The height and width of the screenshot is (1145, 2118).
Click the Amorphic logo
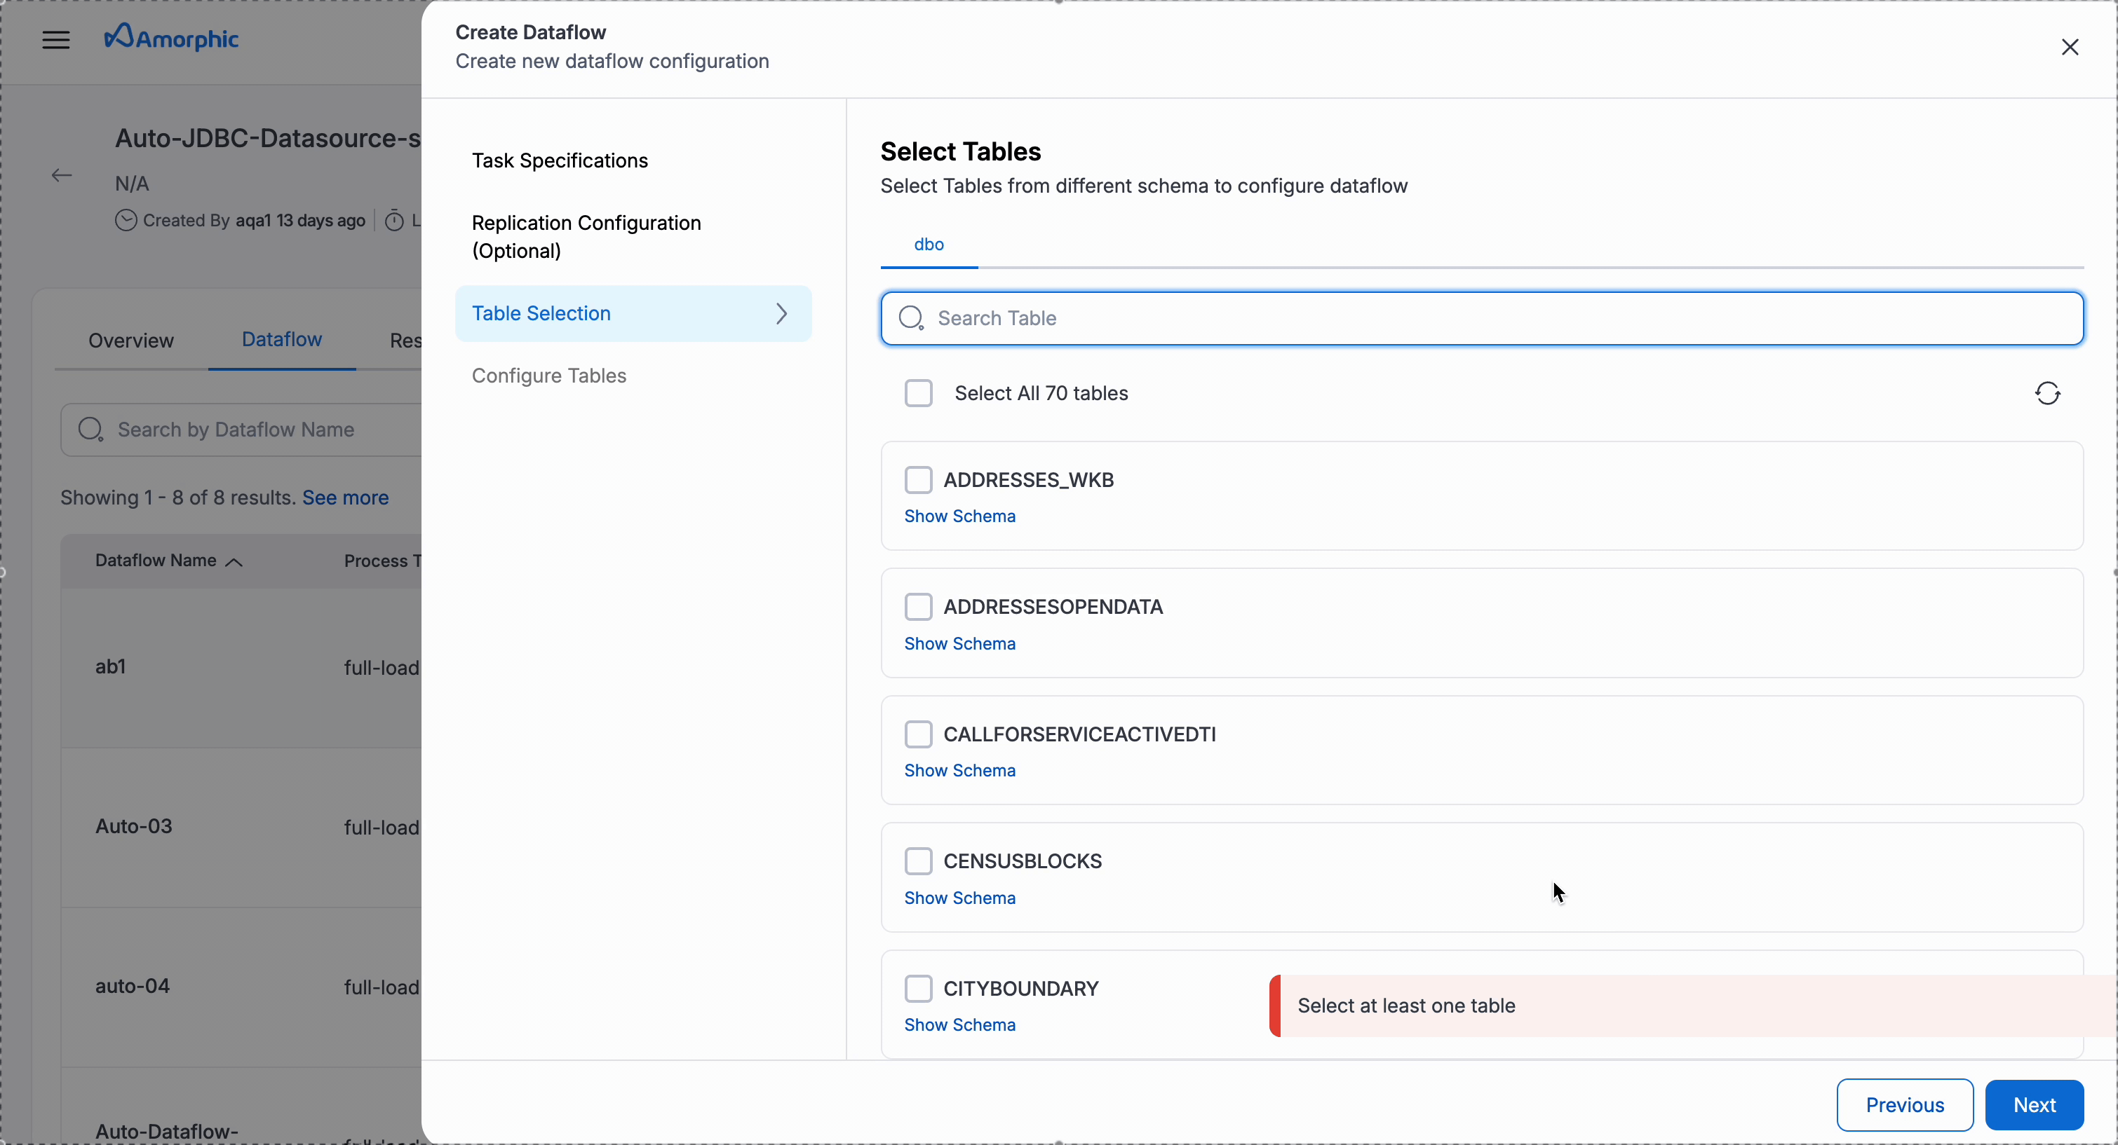[x=171, y=38]
